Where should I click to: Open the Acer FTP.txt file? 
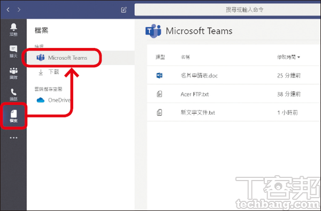[x=195, y=94]
